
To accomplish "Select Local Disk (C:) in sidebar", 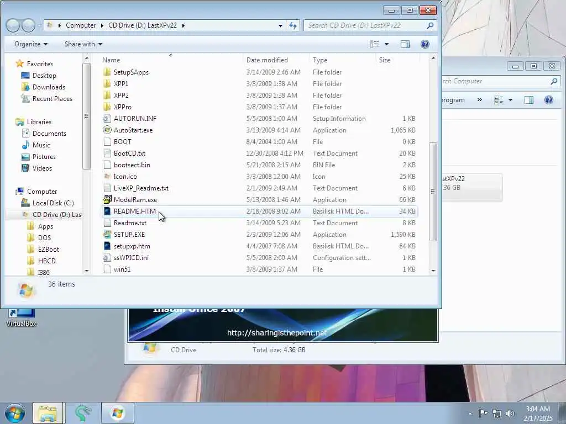I will [53, 203].
